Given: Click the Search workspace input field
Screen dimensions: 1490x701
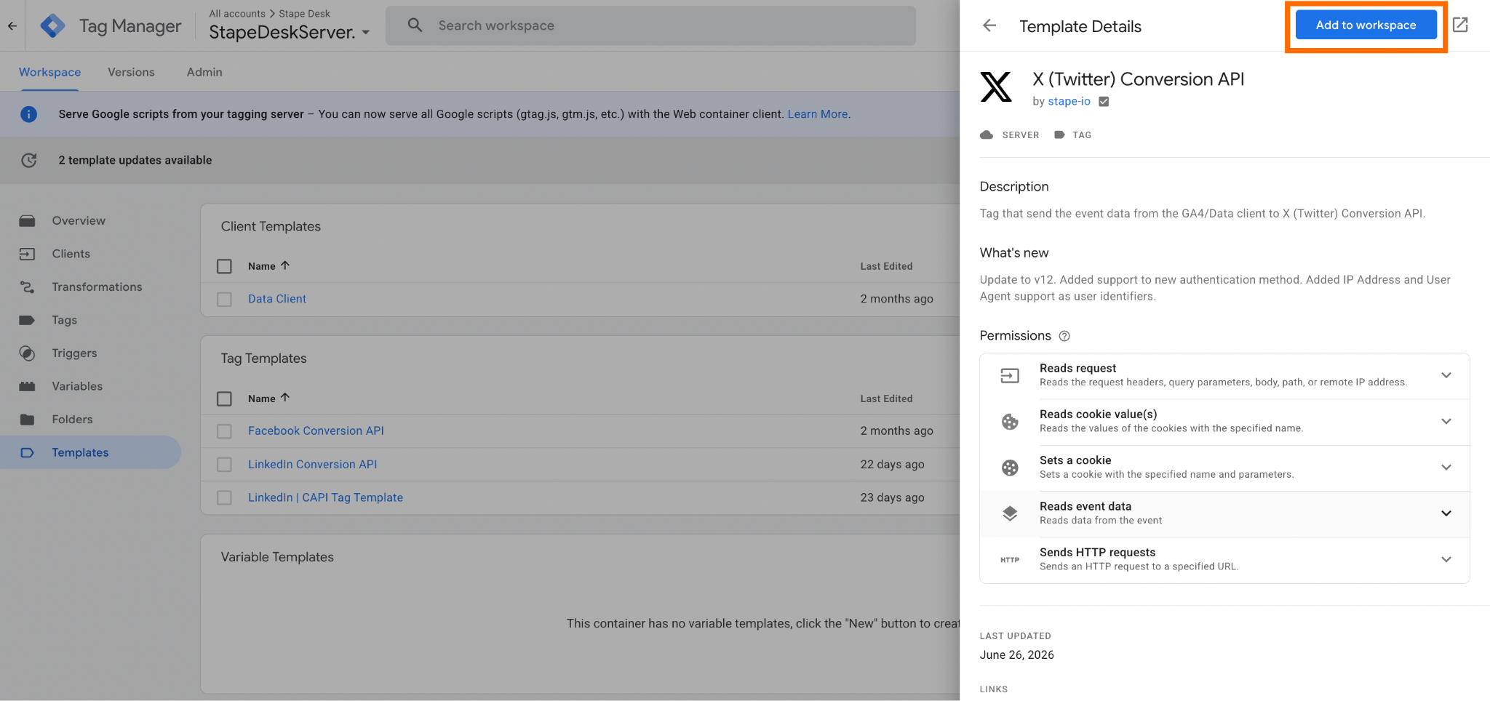Looking at the screenshot, I should point(650,25).
